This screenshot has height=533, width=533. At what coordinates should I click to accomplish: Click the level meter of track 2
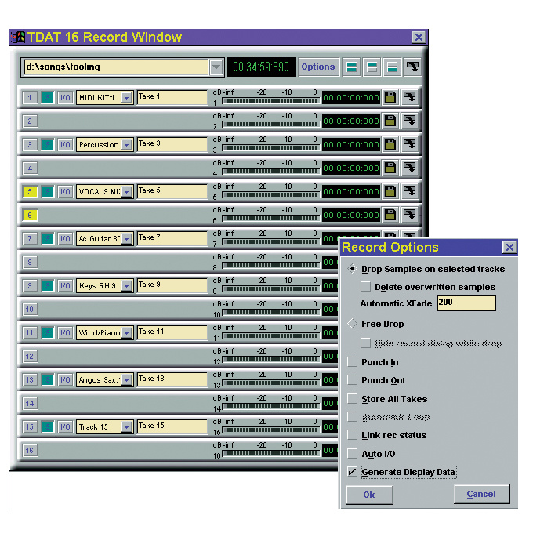click(x=271, y=125)
